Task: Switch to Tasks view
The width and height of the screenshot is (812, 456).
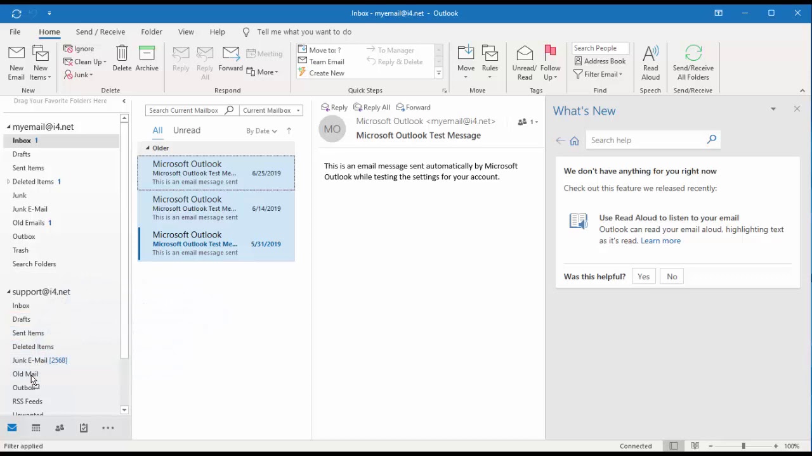Action: (x=83, y=428)
